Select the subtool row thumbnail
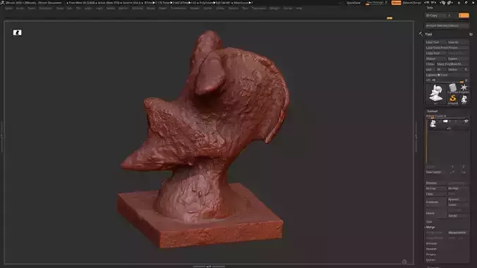The image size is (477, 268). coord(433,124)
